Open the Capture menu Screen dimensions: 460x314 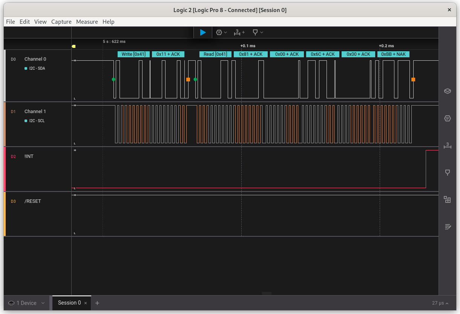tap(61, 22)
